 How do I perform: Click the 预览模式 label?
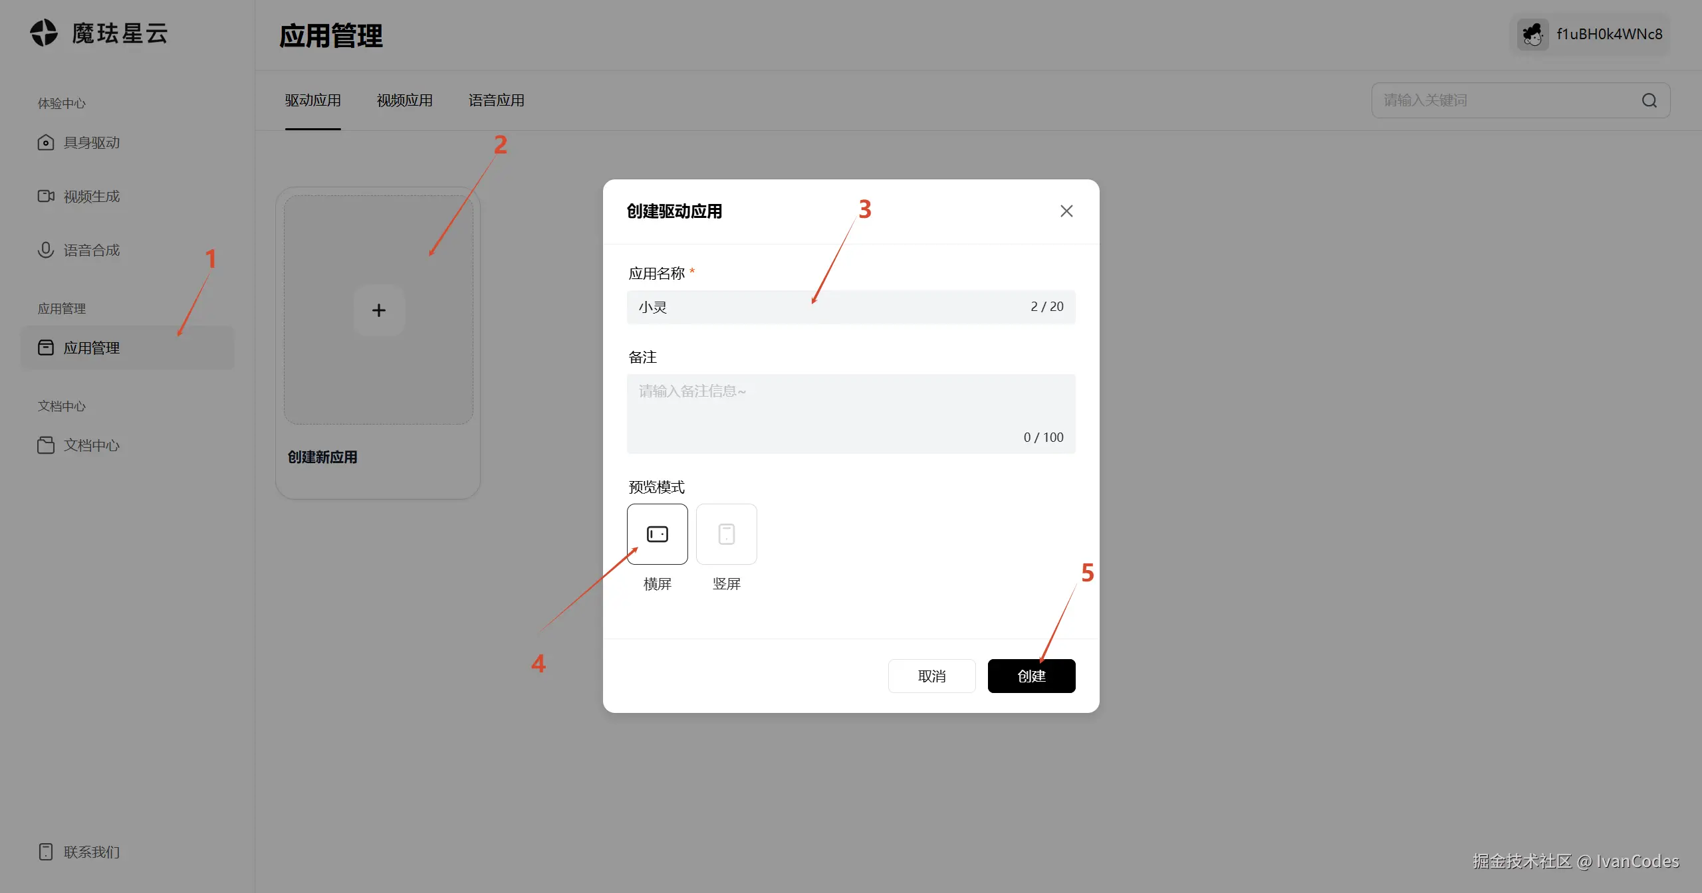pos(657,487)
